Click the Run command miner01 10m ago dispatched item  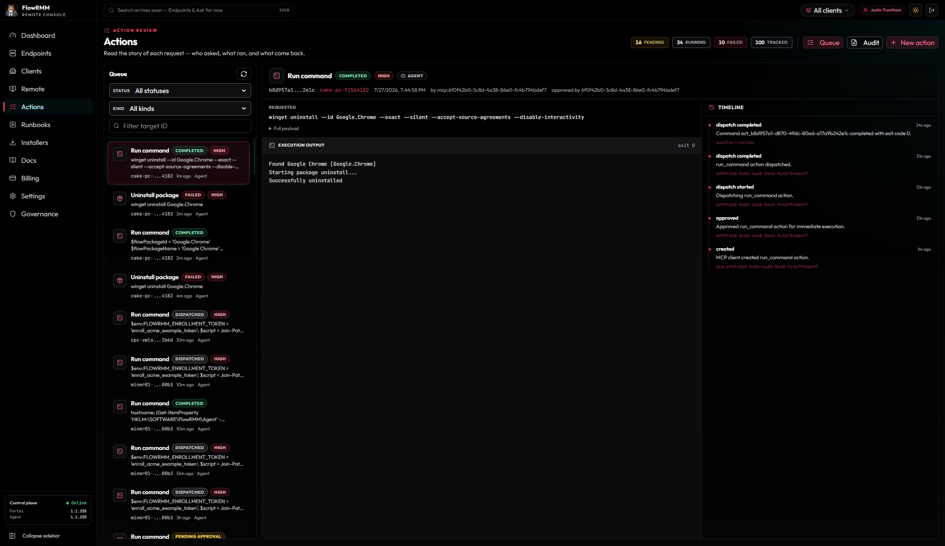point(178,372)
